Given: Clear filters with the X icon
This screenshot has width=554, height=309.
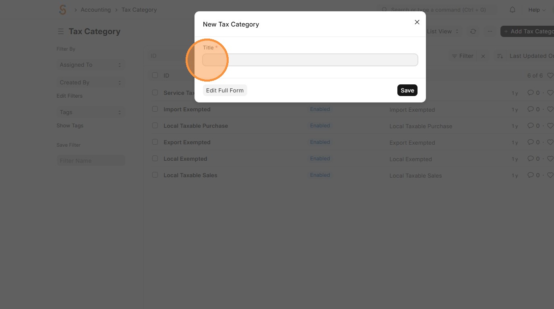Looking at the screenshot, I should click(x=483, y=56).
